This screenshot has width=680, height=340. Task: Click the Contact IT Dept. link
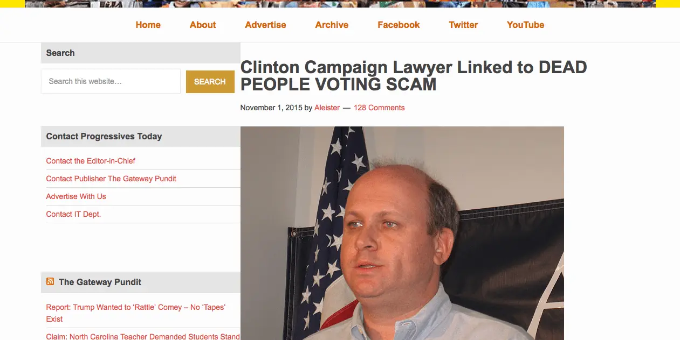coord(73,214)
